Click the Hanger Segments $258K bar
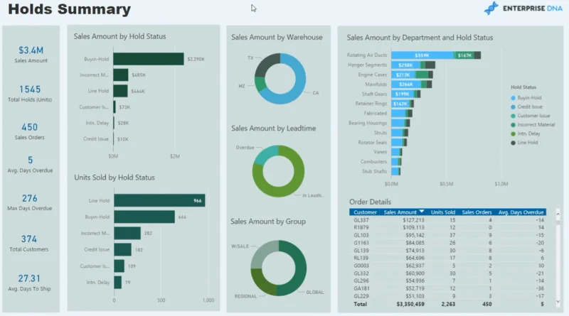569x316 pixels. point(405,65)
